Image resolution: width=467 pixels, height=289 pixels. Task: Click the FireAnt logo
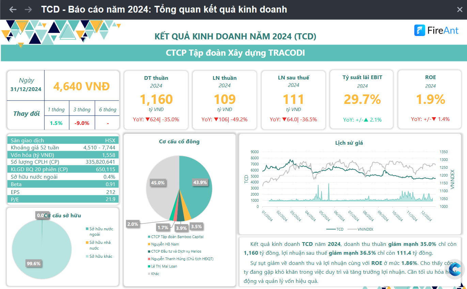tap(436, 30)
